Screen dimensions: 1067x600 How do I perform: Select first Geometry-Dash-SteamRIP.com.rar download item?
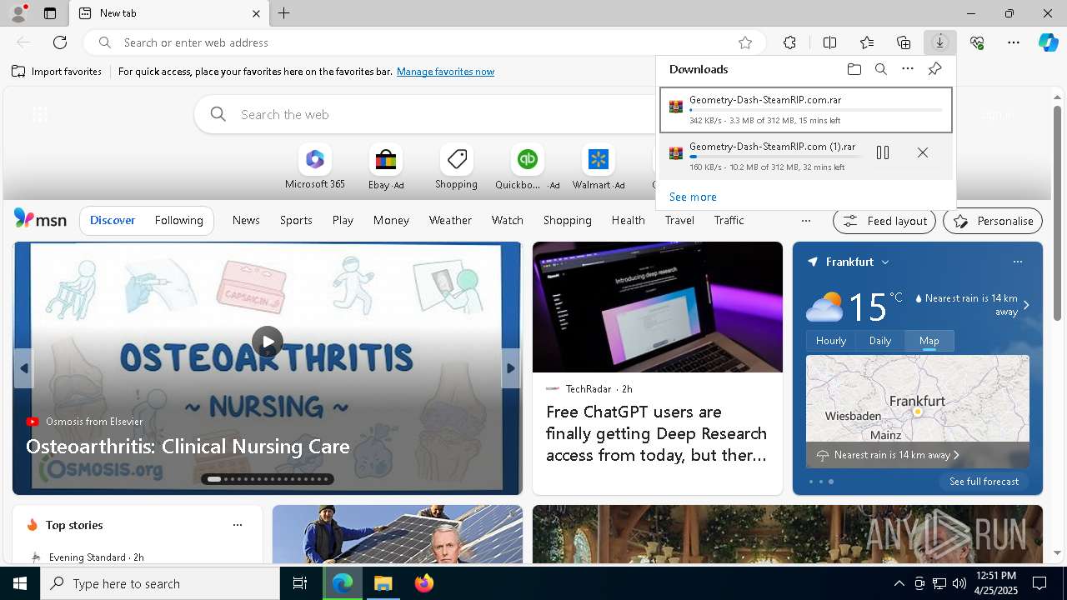(x=806, y=110)
